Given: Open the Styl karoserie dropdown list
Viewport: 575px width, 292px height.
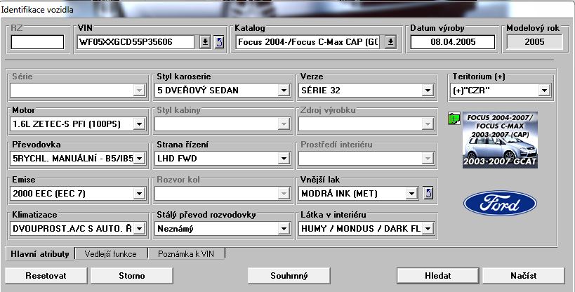Looking at the screenshot, I should pyautogui.click(x=283, y=91).
